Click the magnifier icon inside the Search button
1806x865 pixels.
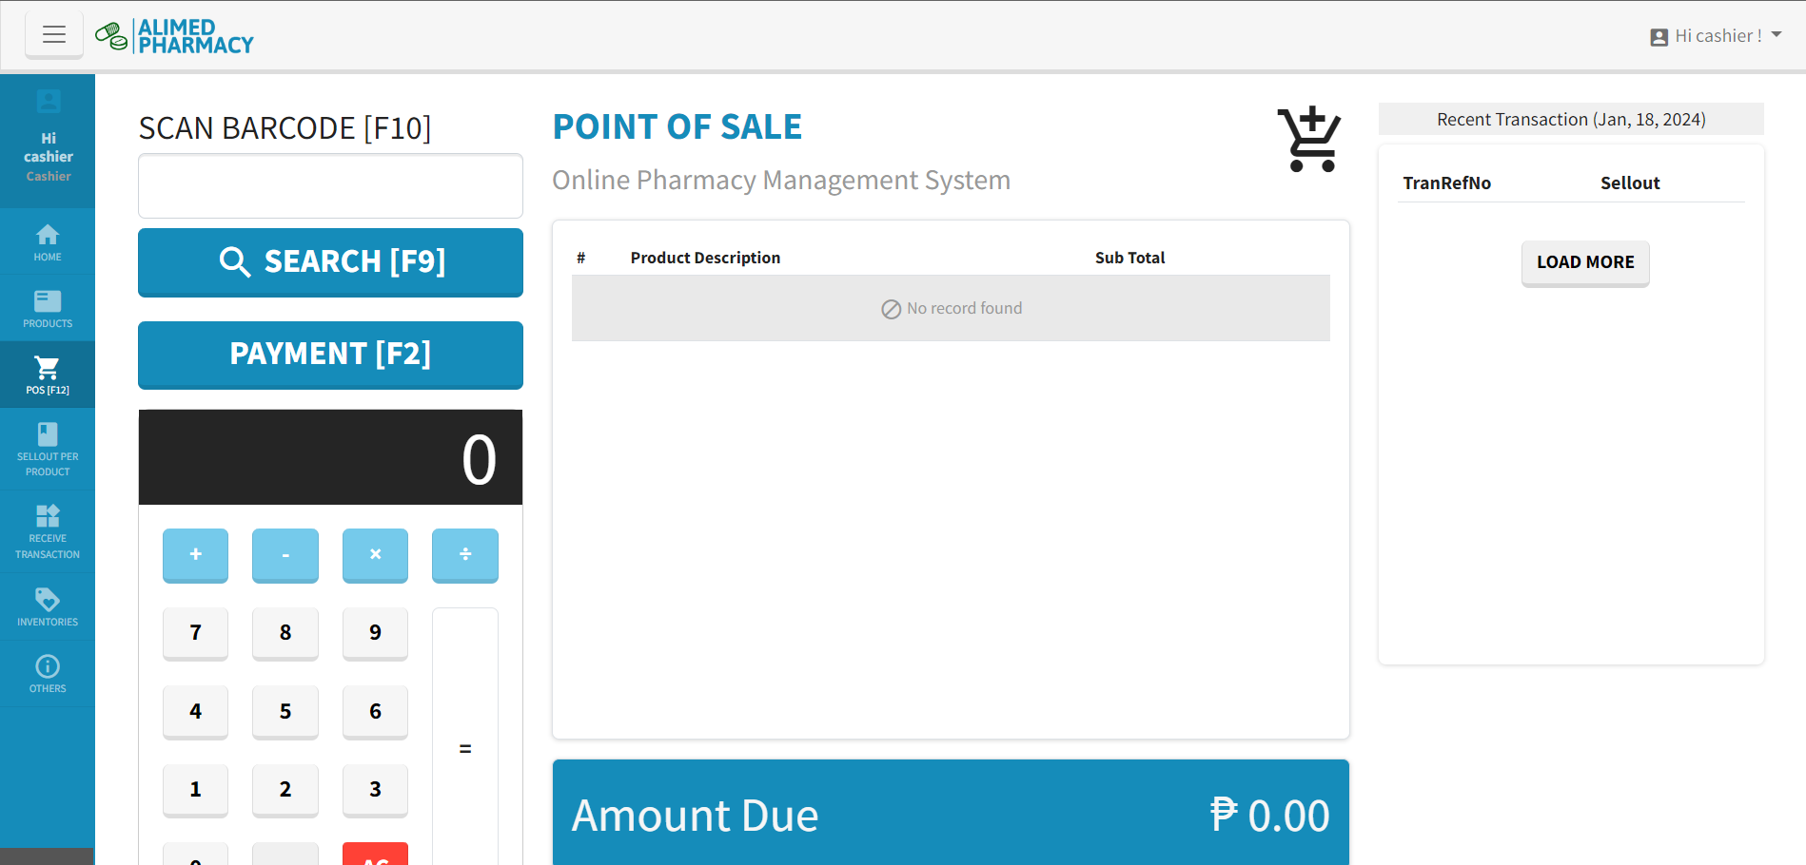point(235,261)
